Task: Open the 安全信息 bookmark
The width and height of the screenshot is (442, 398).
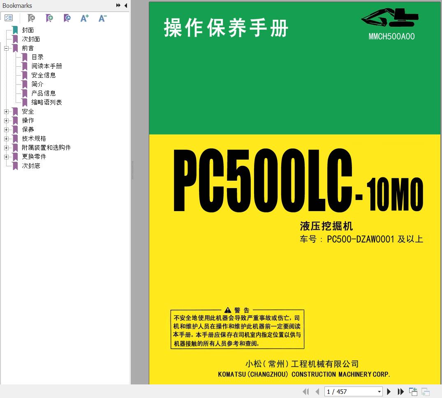Action: 44,75
